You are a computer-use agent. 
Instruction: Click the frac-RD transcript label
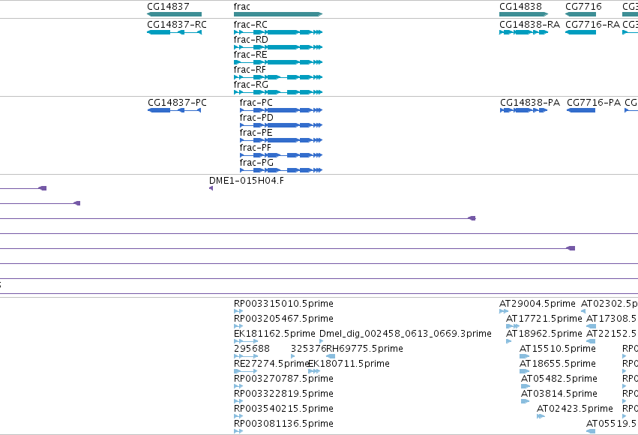[x=250, y=40]
